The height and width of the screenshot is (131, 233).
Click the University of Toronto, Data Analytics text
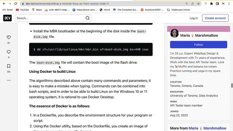point(194,96)
